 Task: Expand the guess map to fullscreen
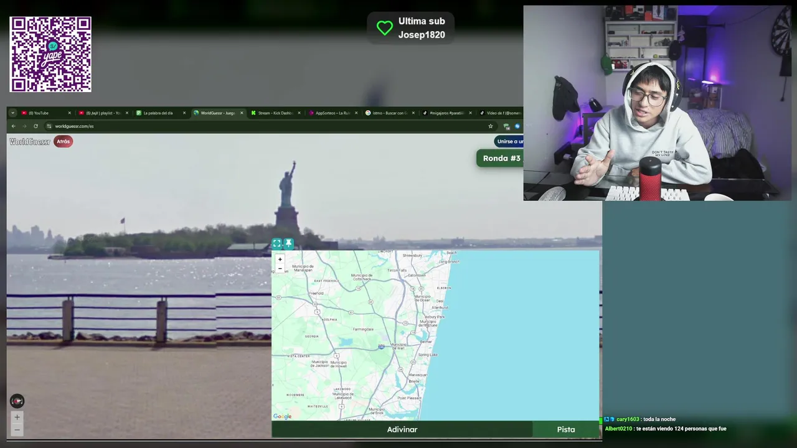point(277,243)
